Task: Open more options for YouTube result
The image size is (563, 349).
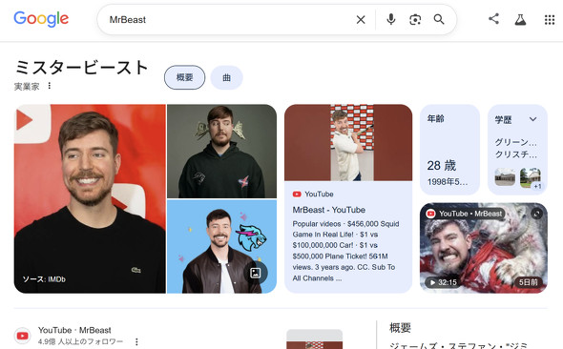Action: pyautogui.click(x=136, y=341)
